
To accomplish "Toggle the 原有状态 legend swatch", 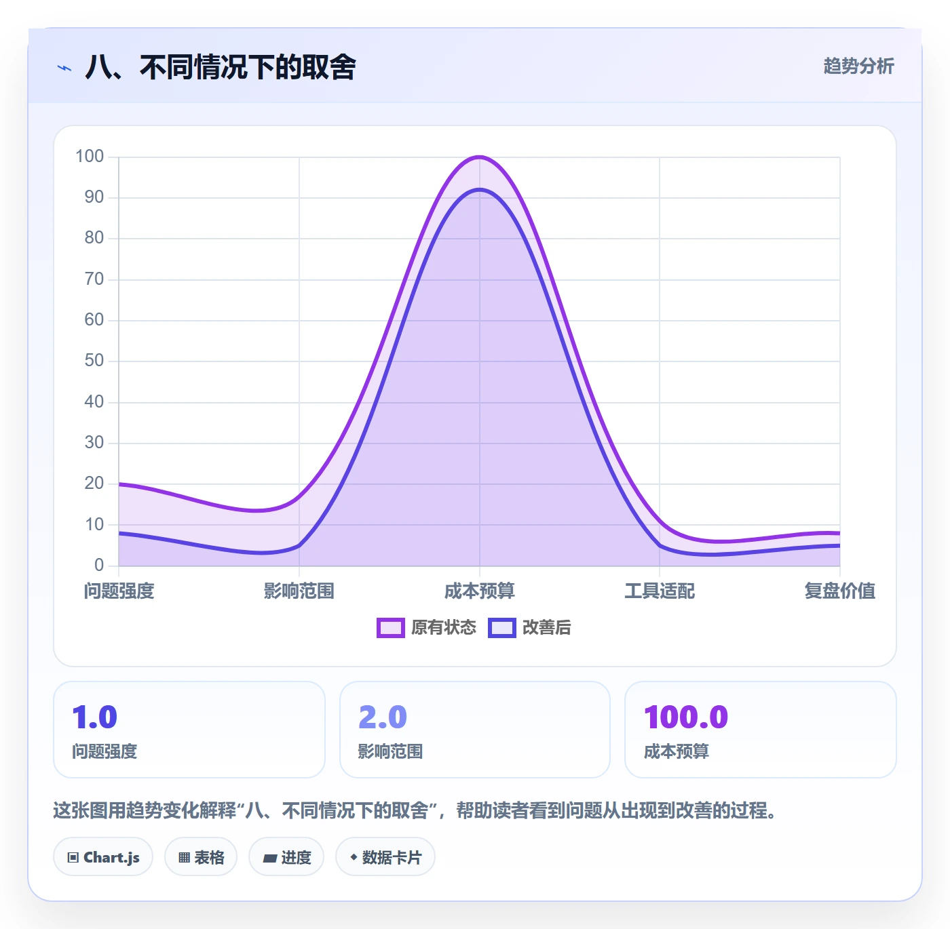I will 391,628.
